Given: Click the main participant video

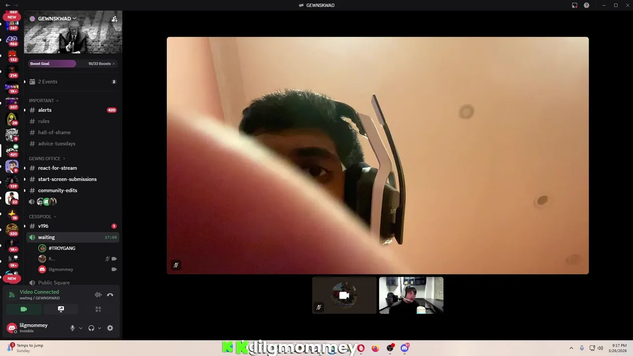Looking at the screenshot, I should (377, 155).
